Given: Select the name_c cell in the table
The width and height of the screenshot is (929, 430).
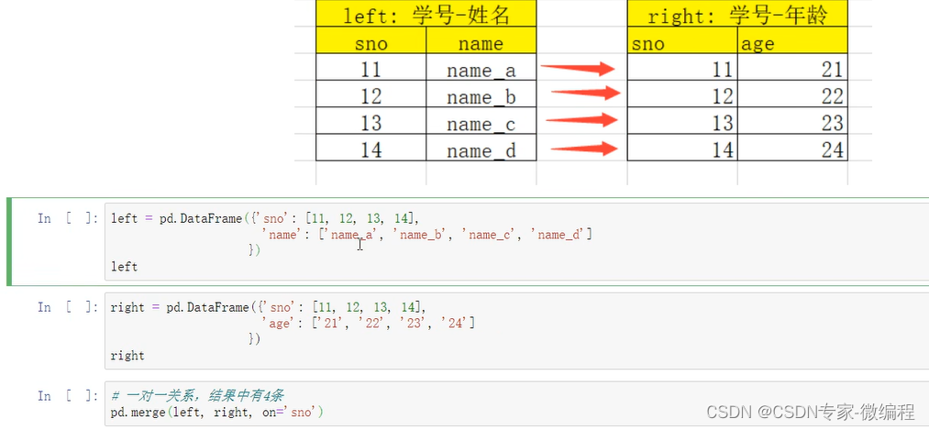Looking at the screenshot, I should [x=481, y=121].
